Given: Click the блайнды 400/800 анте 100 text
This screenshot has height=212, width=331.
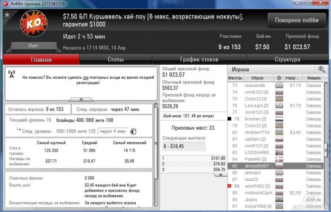Looking at the screenshot, I should [x=85, y=120].
